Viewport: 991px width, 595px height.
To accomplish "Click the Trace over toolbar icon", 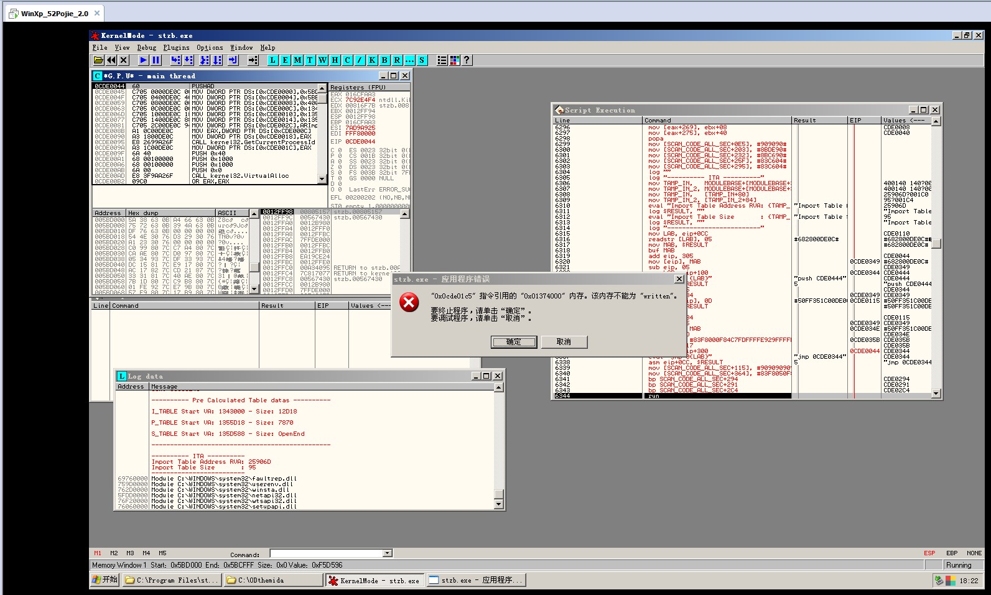I will pyautogui.click(x=217, y=60).
